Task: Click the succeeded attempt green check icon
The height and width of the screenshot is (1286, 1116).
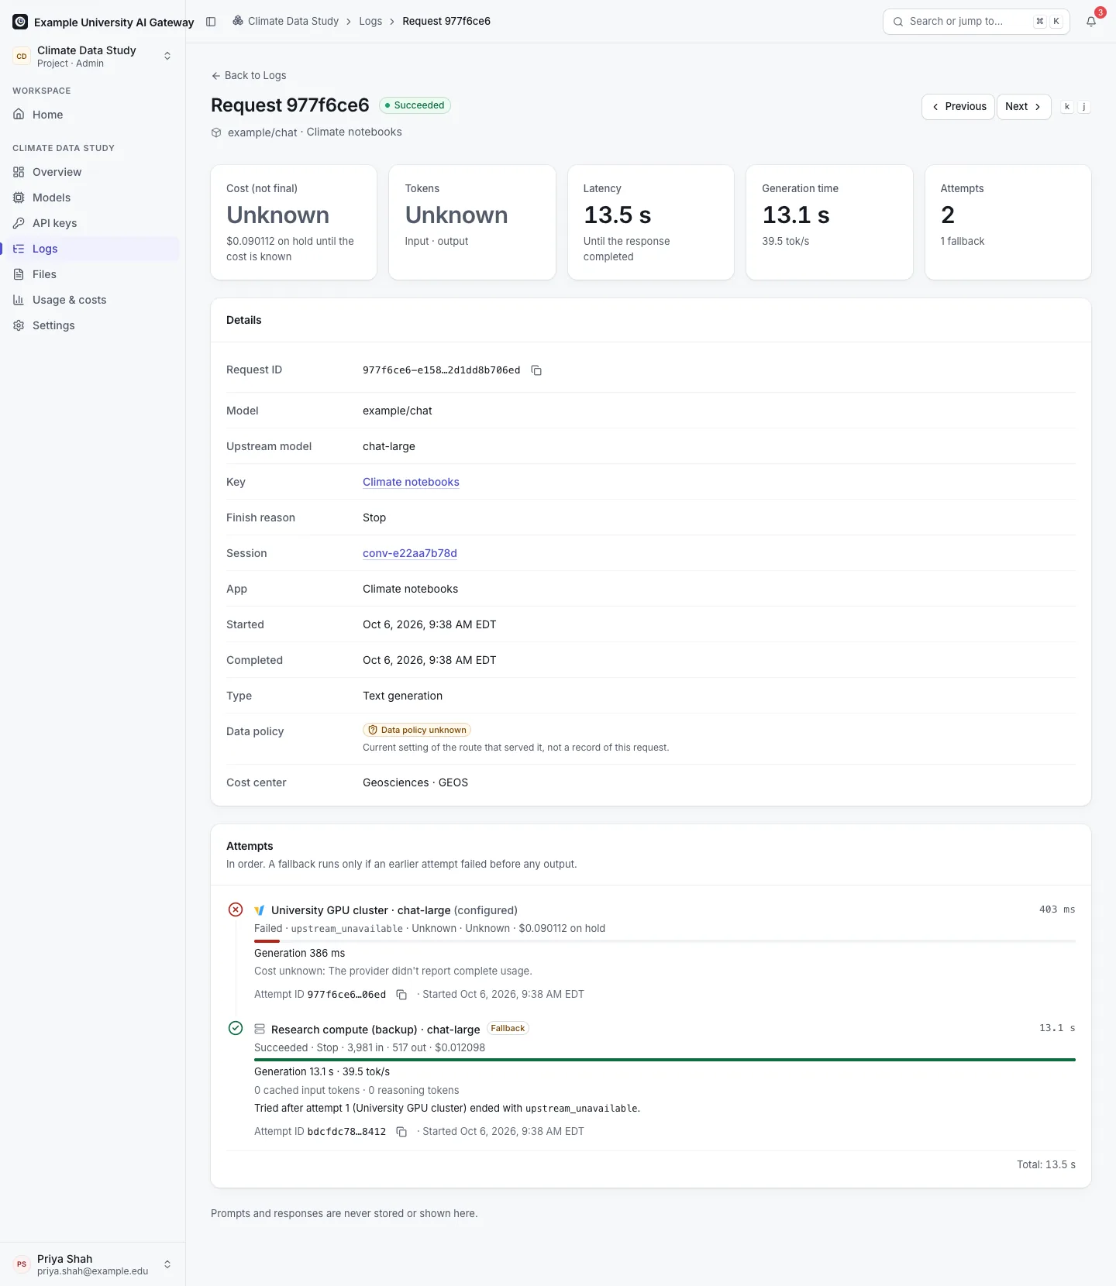Action: tap(236, 1028)
